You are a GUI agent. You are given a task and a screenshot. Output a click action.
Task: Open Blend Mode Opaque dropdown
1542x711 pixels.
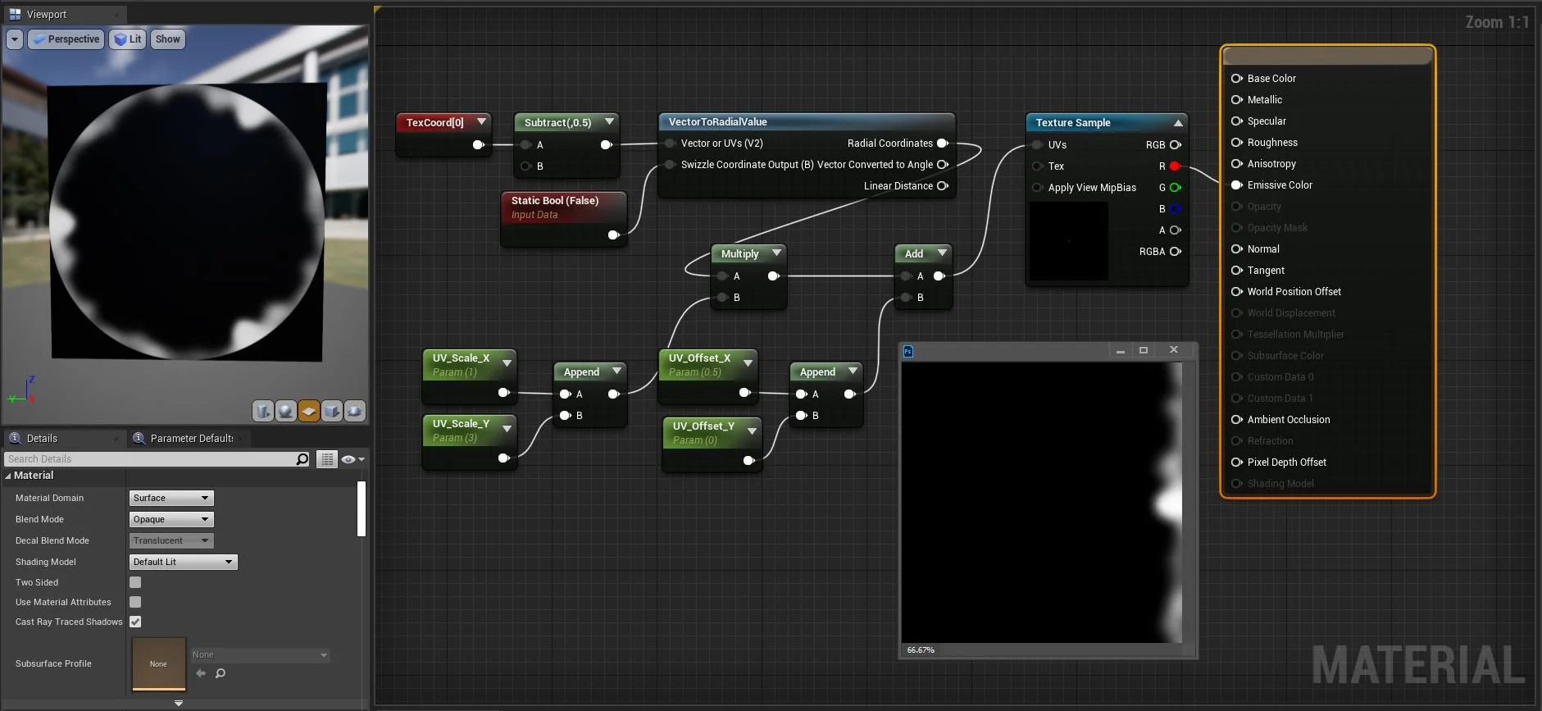171,519
